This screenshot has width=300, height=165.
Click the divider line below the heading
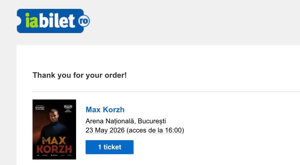pos(166,92)
